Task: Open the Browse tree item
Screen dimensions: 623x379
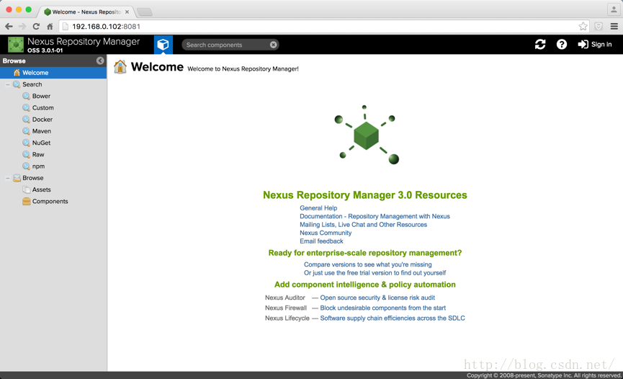Action: pyautogui.click(x=32, y=178)
